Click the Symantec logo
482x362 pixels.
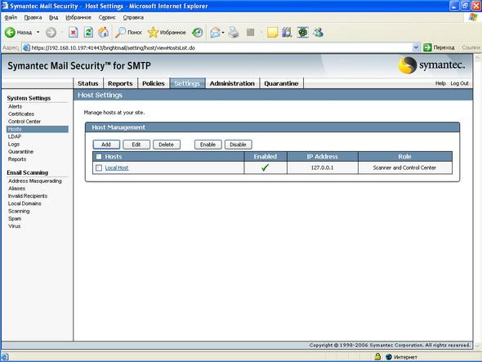point(431,65)
